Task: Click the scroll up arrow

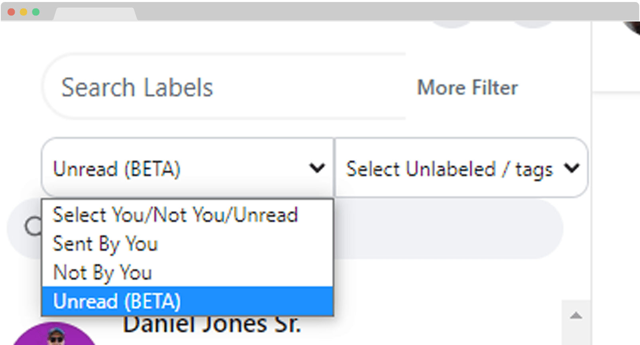Action: click(x=576, y=316)
